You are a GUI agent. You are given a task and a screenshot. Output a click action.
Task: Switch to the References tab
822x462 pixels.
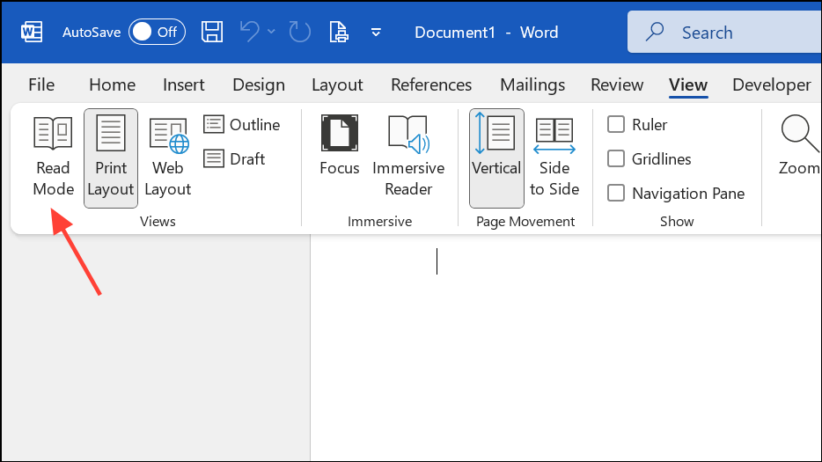[x=431, y=85]
